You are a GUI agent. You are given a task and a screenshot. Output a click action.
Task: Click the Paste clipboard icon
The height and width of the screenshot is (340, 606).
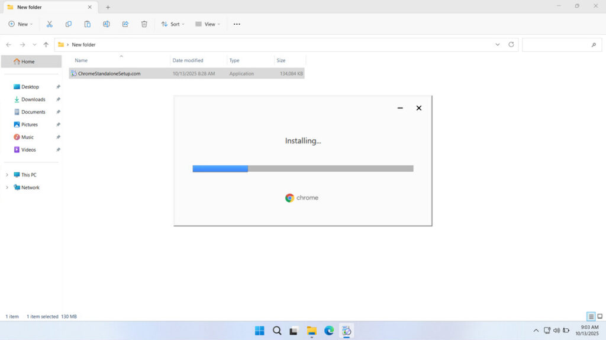coord(88,24)
